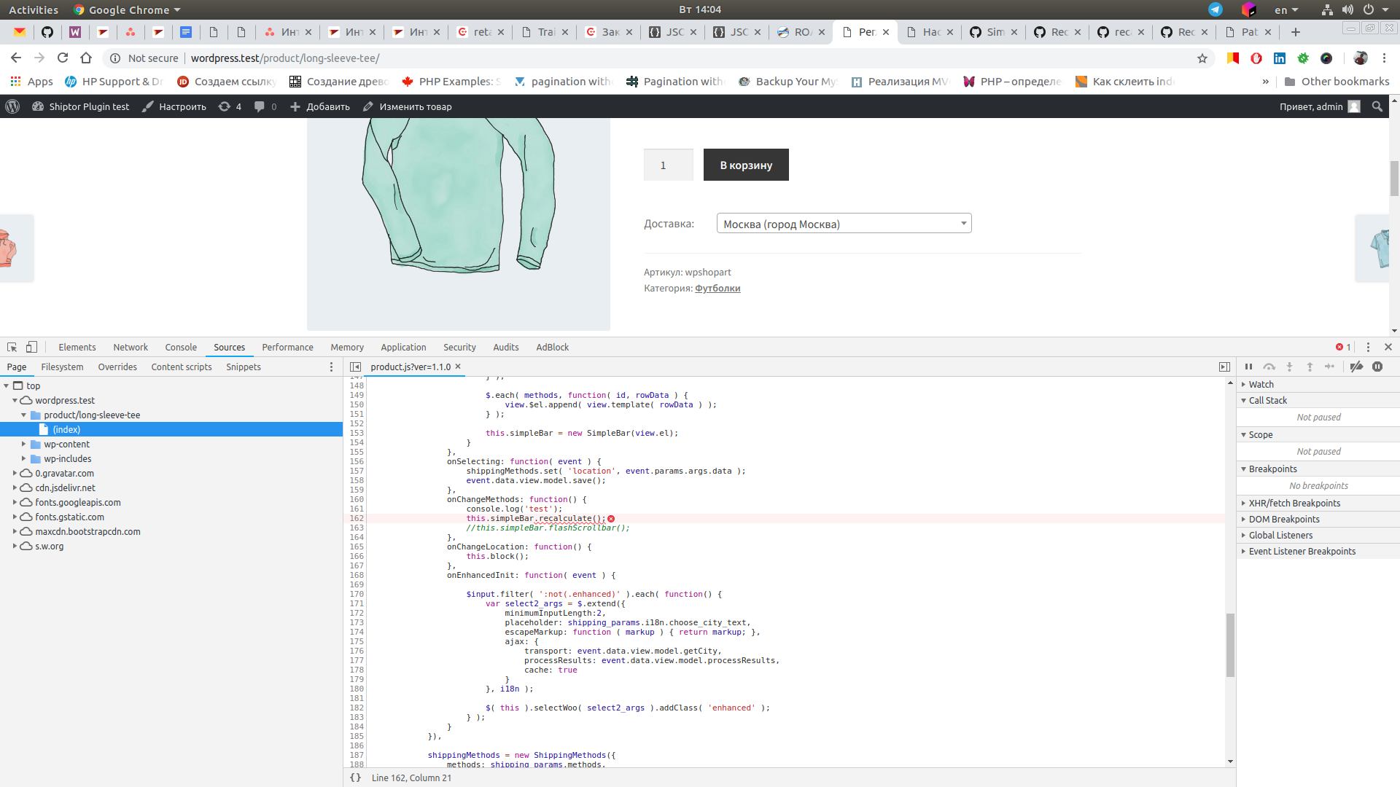
Task: Click the Step out of current function icon
Action: point(1311,367)
